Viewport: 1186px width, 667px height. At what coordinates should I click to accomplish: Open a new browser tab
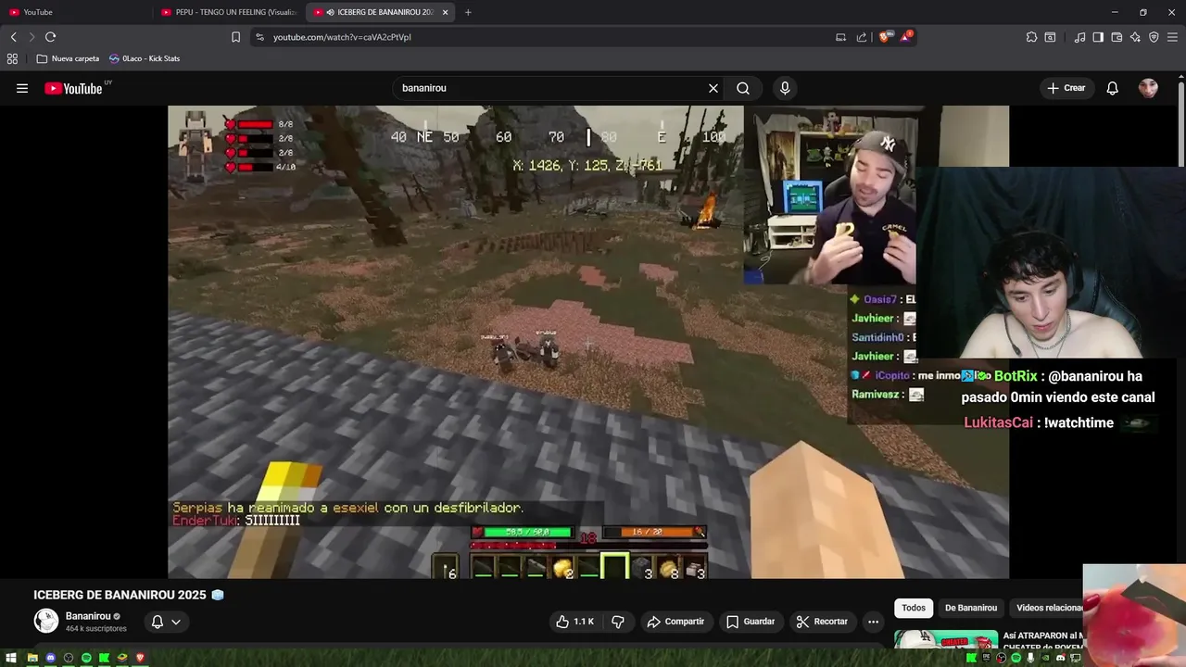point(468,12)
